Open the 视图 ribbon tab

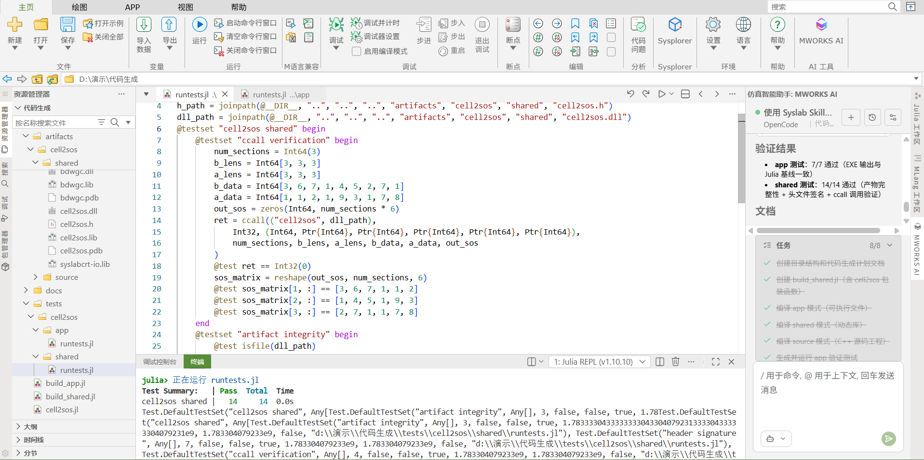186,7
